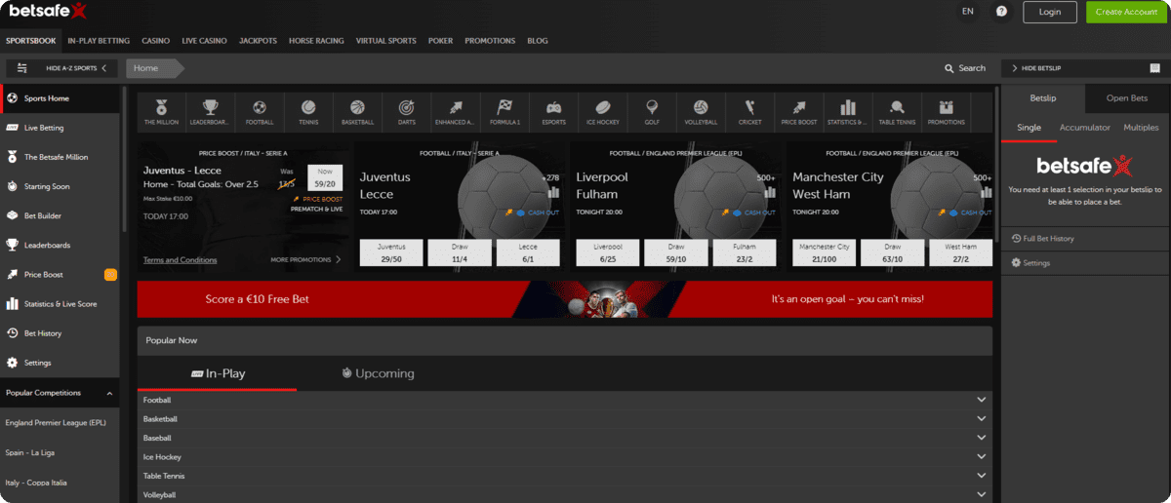Expand the Ice Hockey in-play section
Viewport: 1171px width, 503px height.
[565, 457]
